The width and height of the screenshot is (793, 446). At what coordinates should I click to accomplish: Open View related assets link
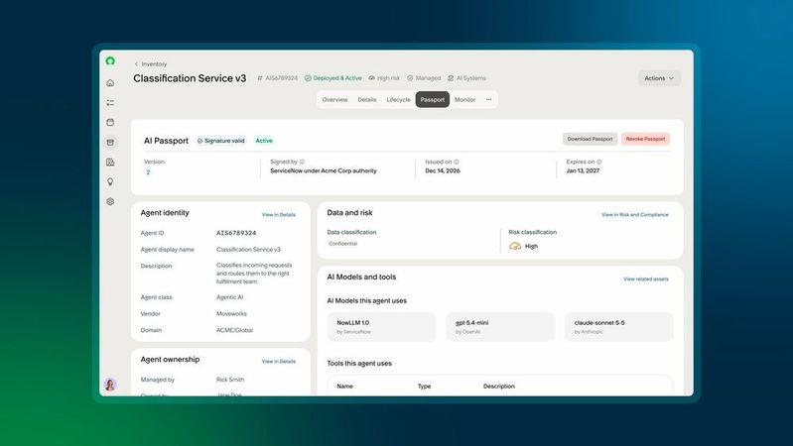pyautogui.click(x=646, y=279)
